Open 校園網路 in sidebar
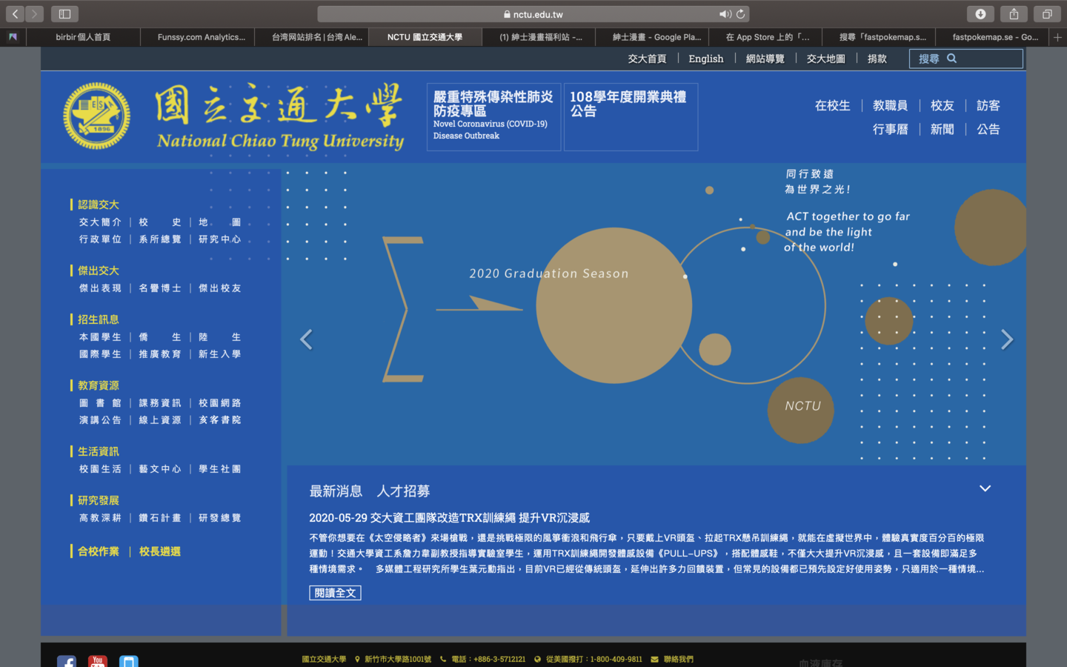Image resolution: width=1067 pixels, height=667 pixels. click(220, 403)
